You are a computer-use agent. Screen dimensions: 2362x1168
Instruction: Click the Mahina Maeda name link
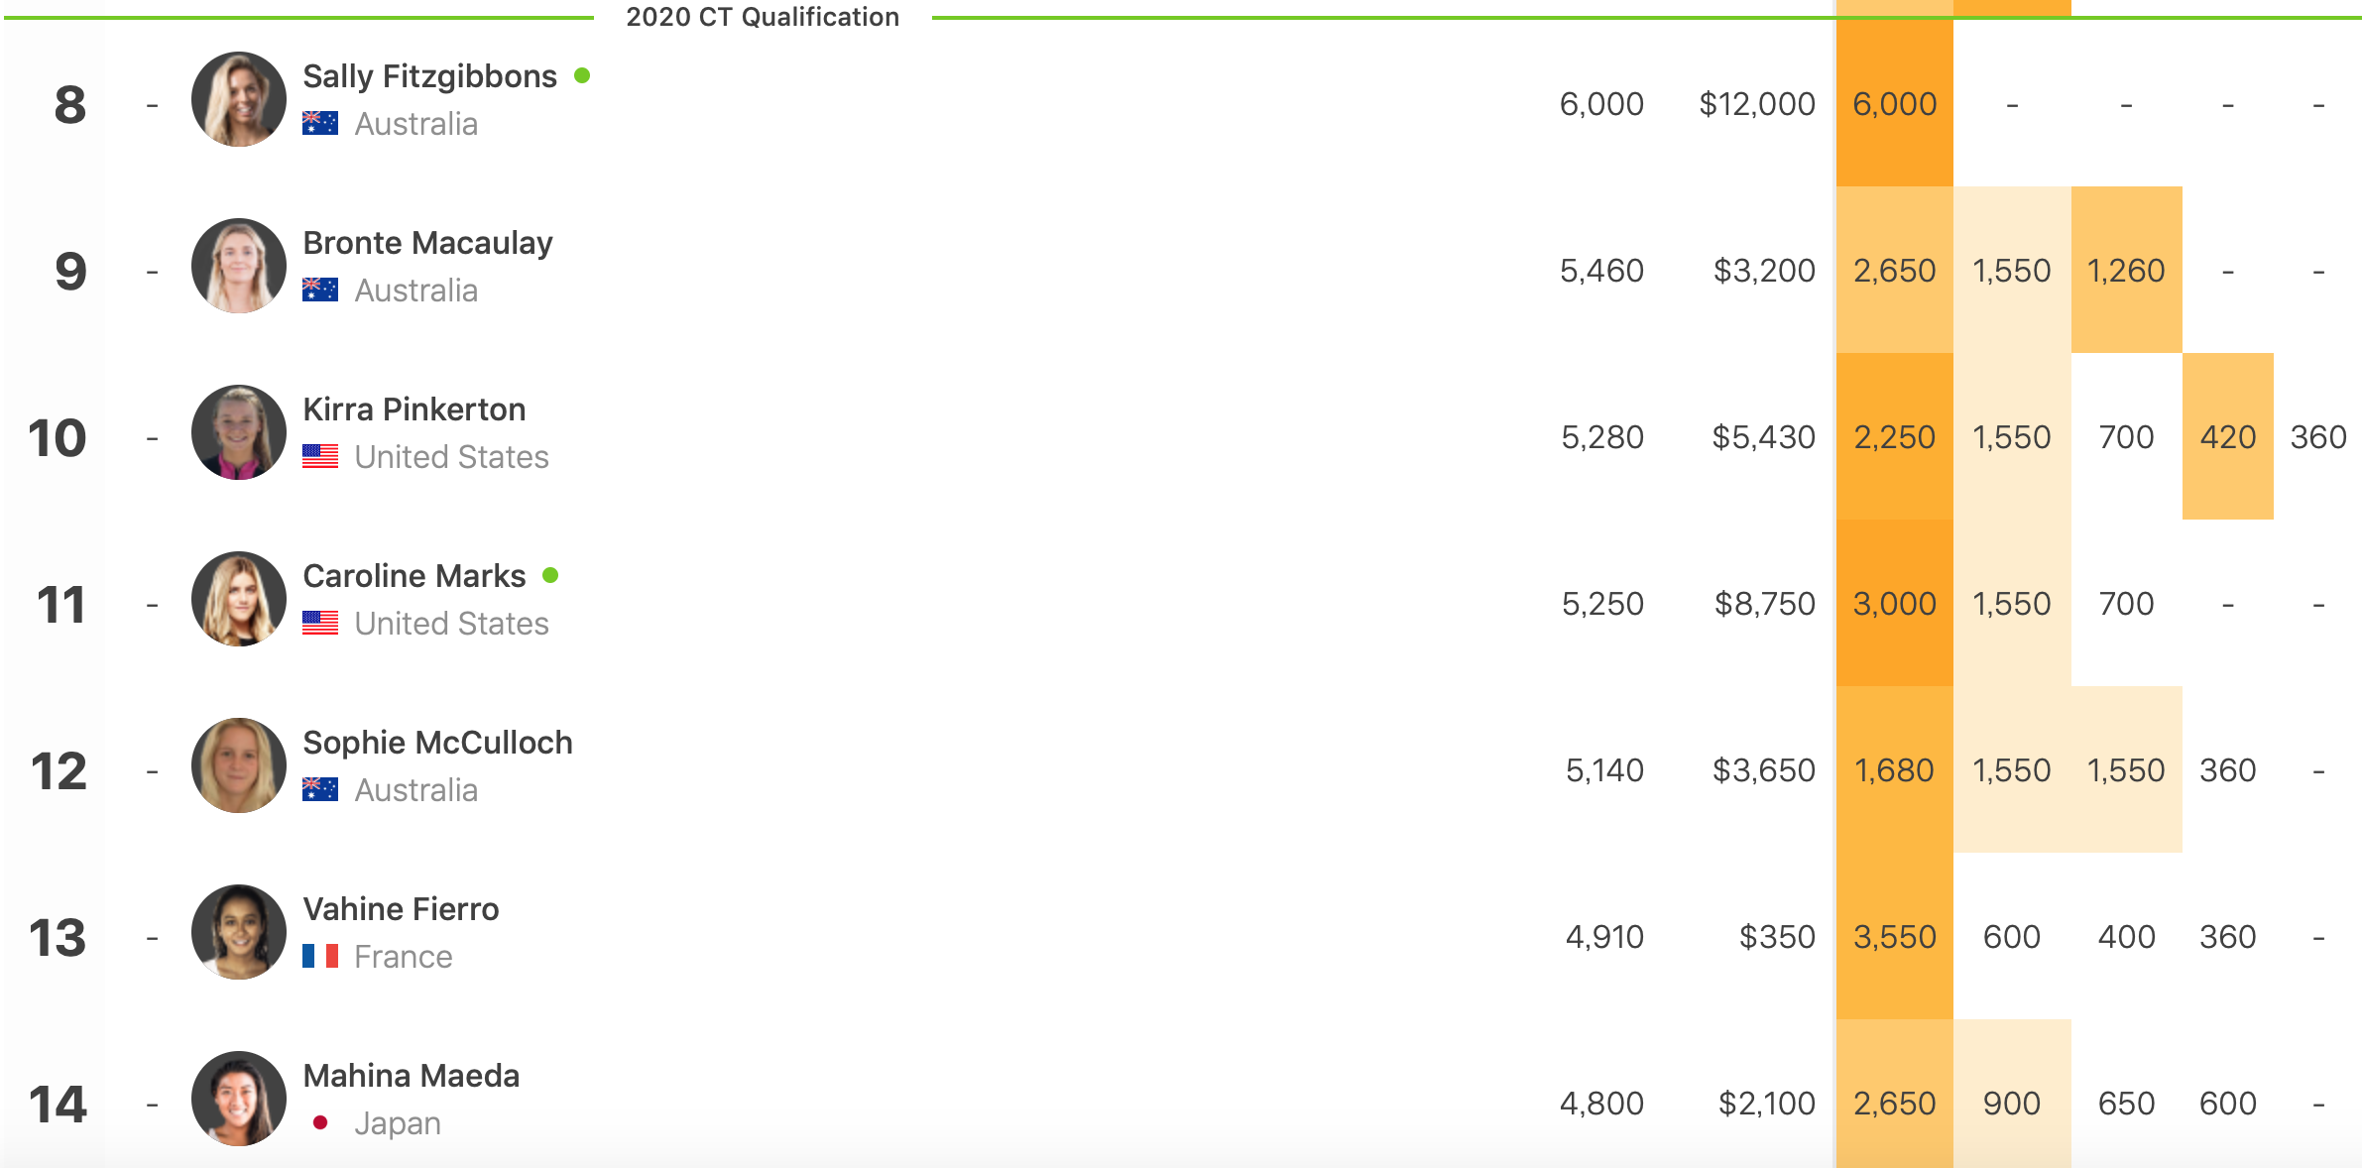point(411,1076)
